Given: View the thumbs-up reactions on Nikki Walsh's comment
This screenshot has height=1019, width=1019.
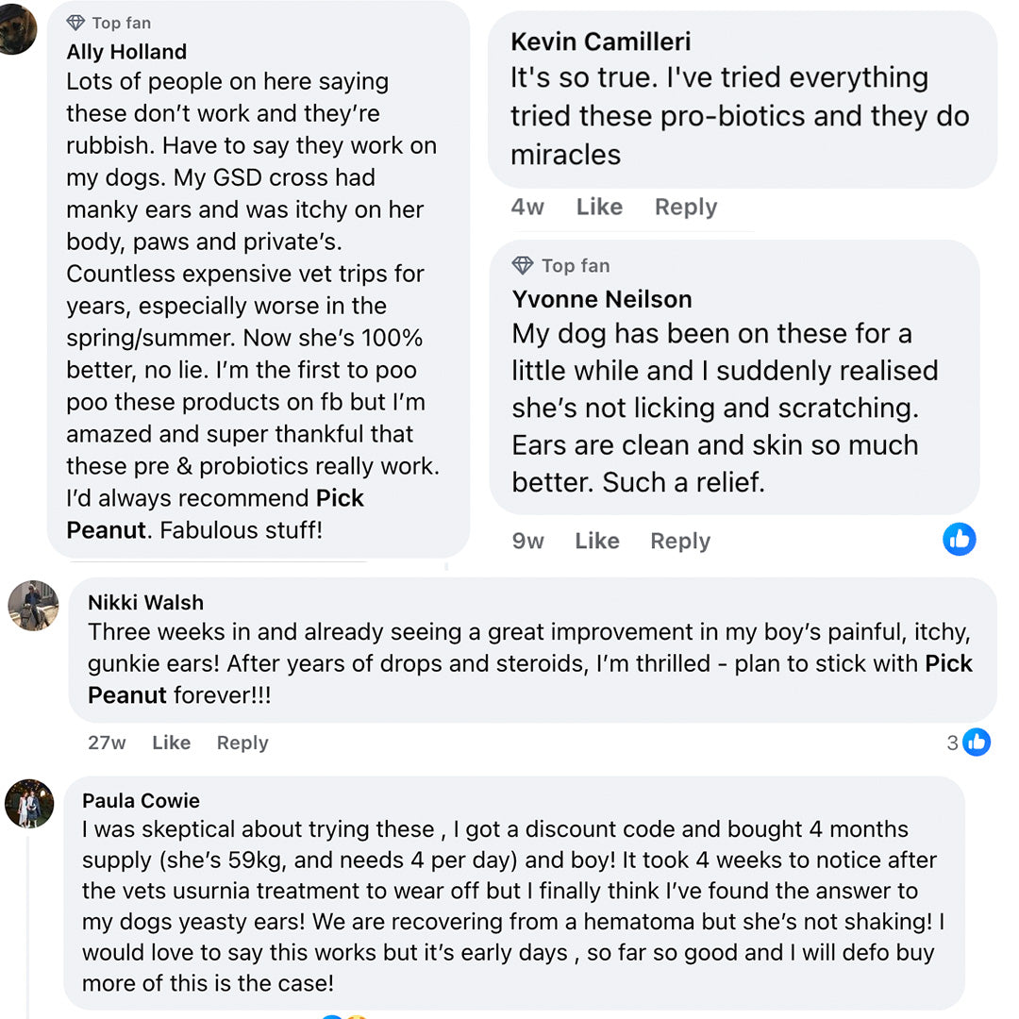Looking at the screenshot, I should (976, 743).
